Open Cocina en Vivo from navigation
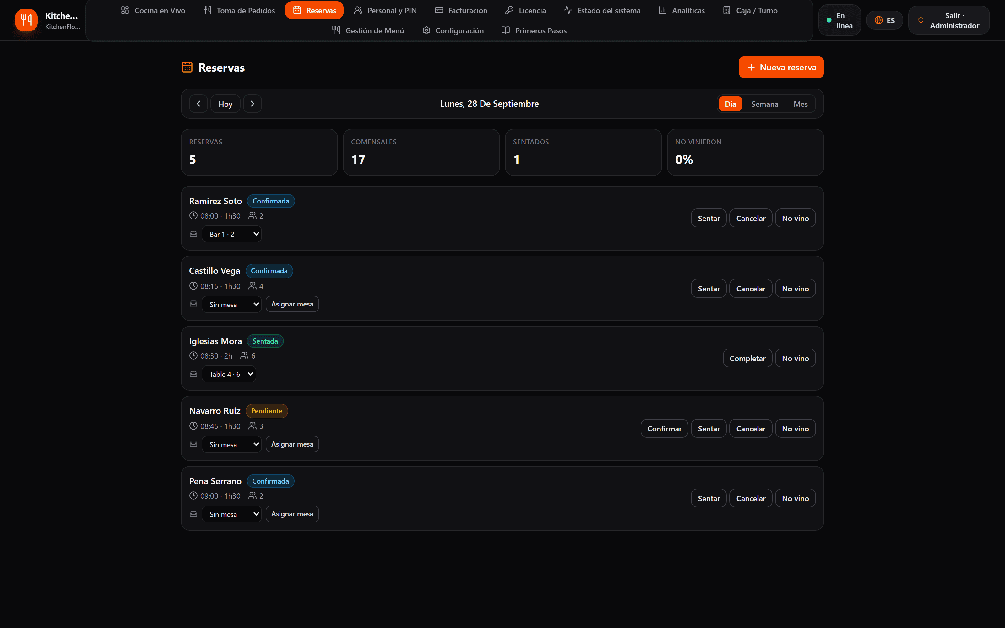 (153, 10)
